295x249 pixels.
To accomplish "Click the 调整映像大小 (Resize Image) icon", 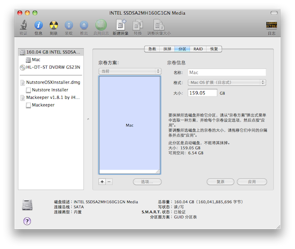I will (158, 26).
